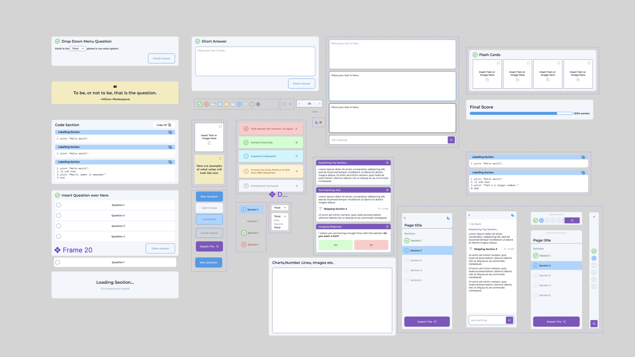Click the moon icon above Page title
This screenshot has height=357, width=635.
448,218
